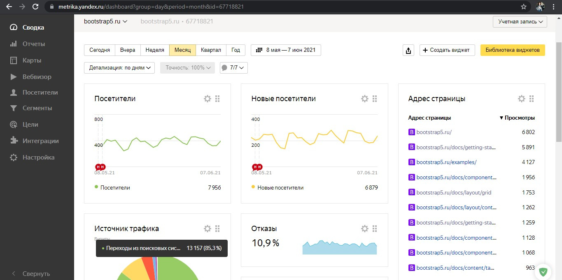Click the Сегменты funnel icon
The width and height of the screenshot is (562, 280).
(x=14, y=108)
